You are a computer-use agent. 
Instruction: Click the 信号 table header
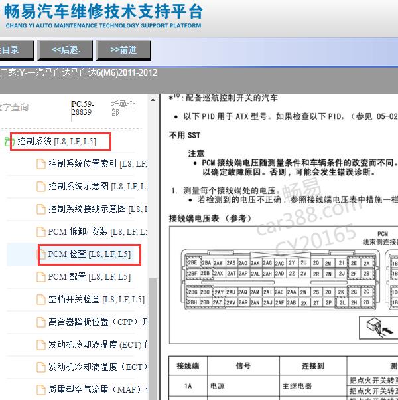pos(243,366)
